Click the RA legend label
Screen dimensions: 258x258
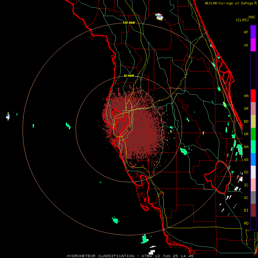[246, 147]
